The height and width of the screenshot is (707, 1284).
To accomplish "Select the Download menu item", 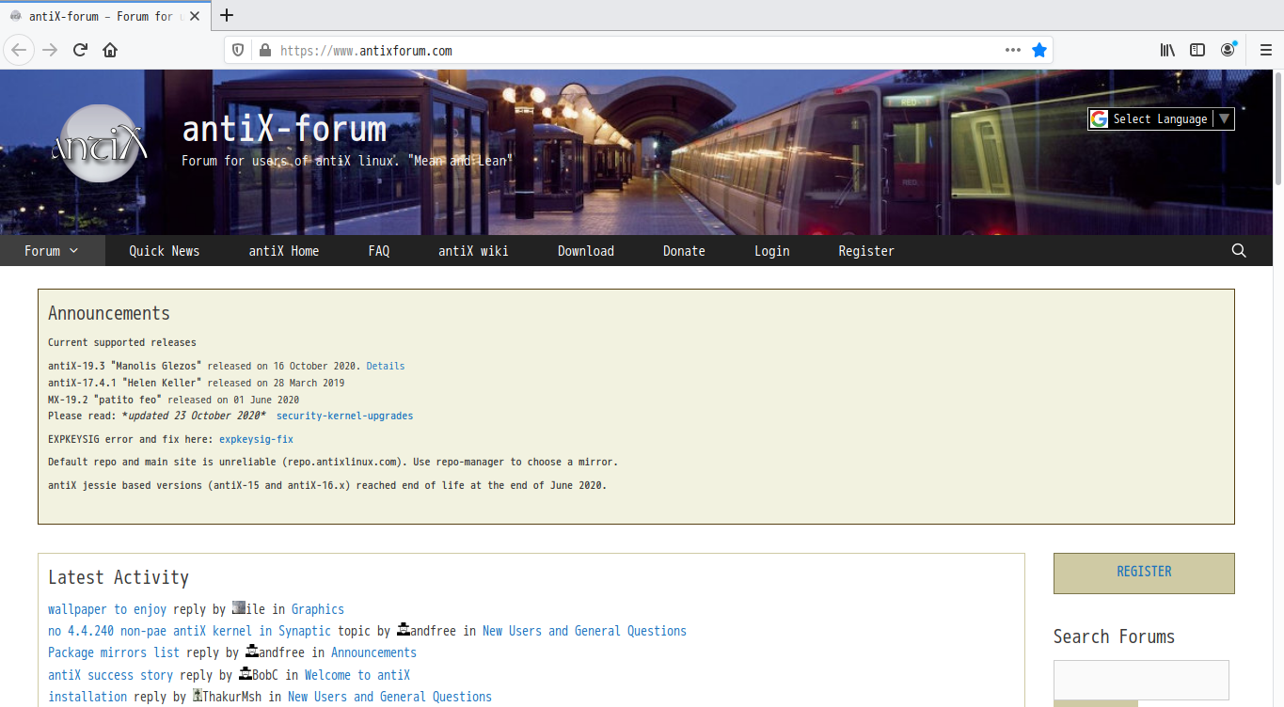I will click(586, 251).
